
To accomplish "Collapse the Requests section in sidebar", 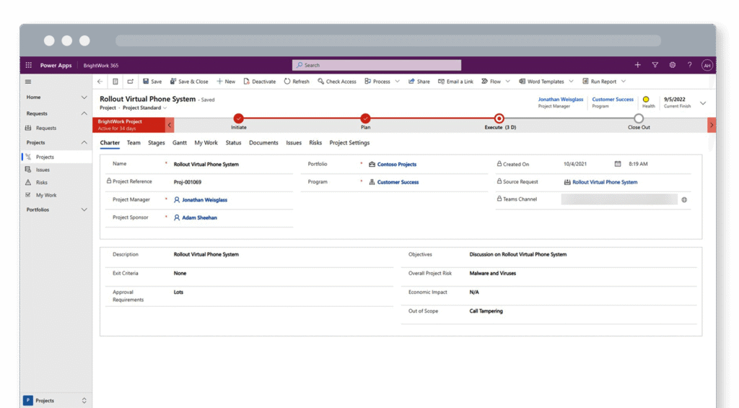I will click(x=84, y=113).
